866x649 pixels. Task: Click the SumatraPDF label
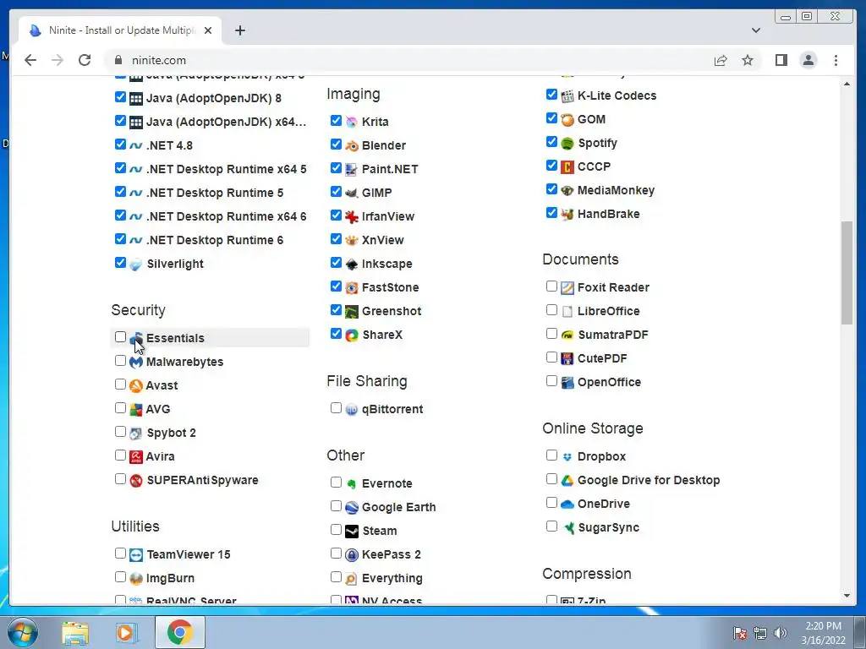click(612, 335)
